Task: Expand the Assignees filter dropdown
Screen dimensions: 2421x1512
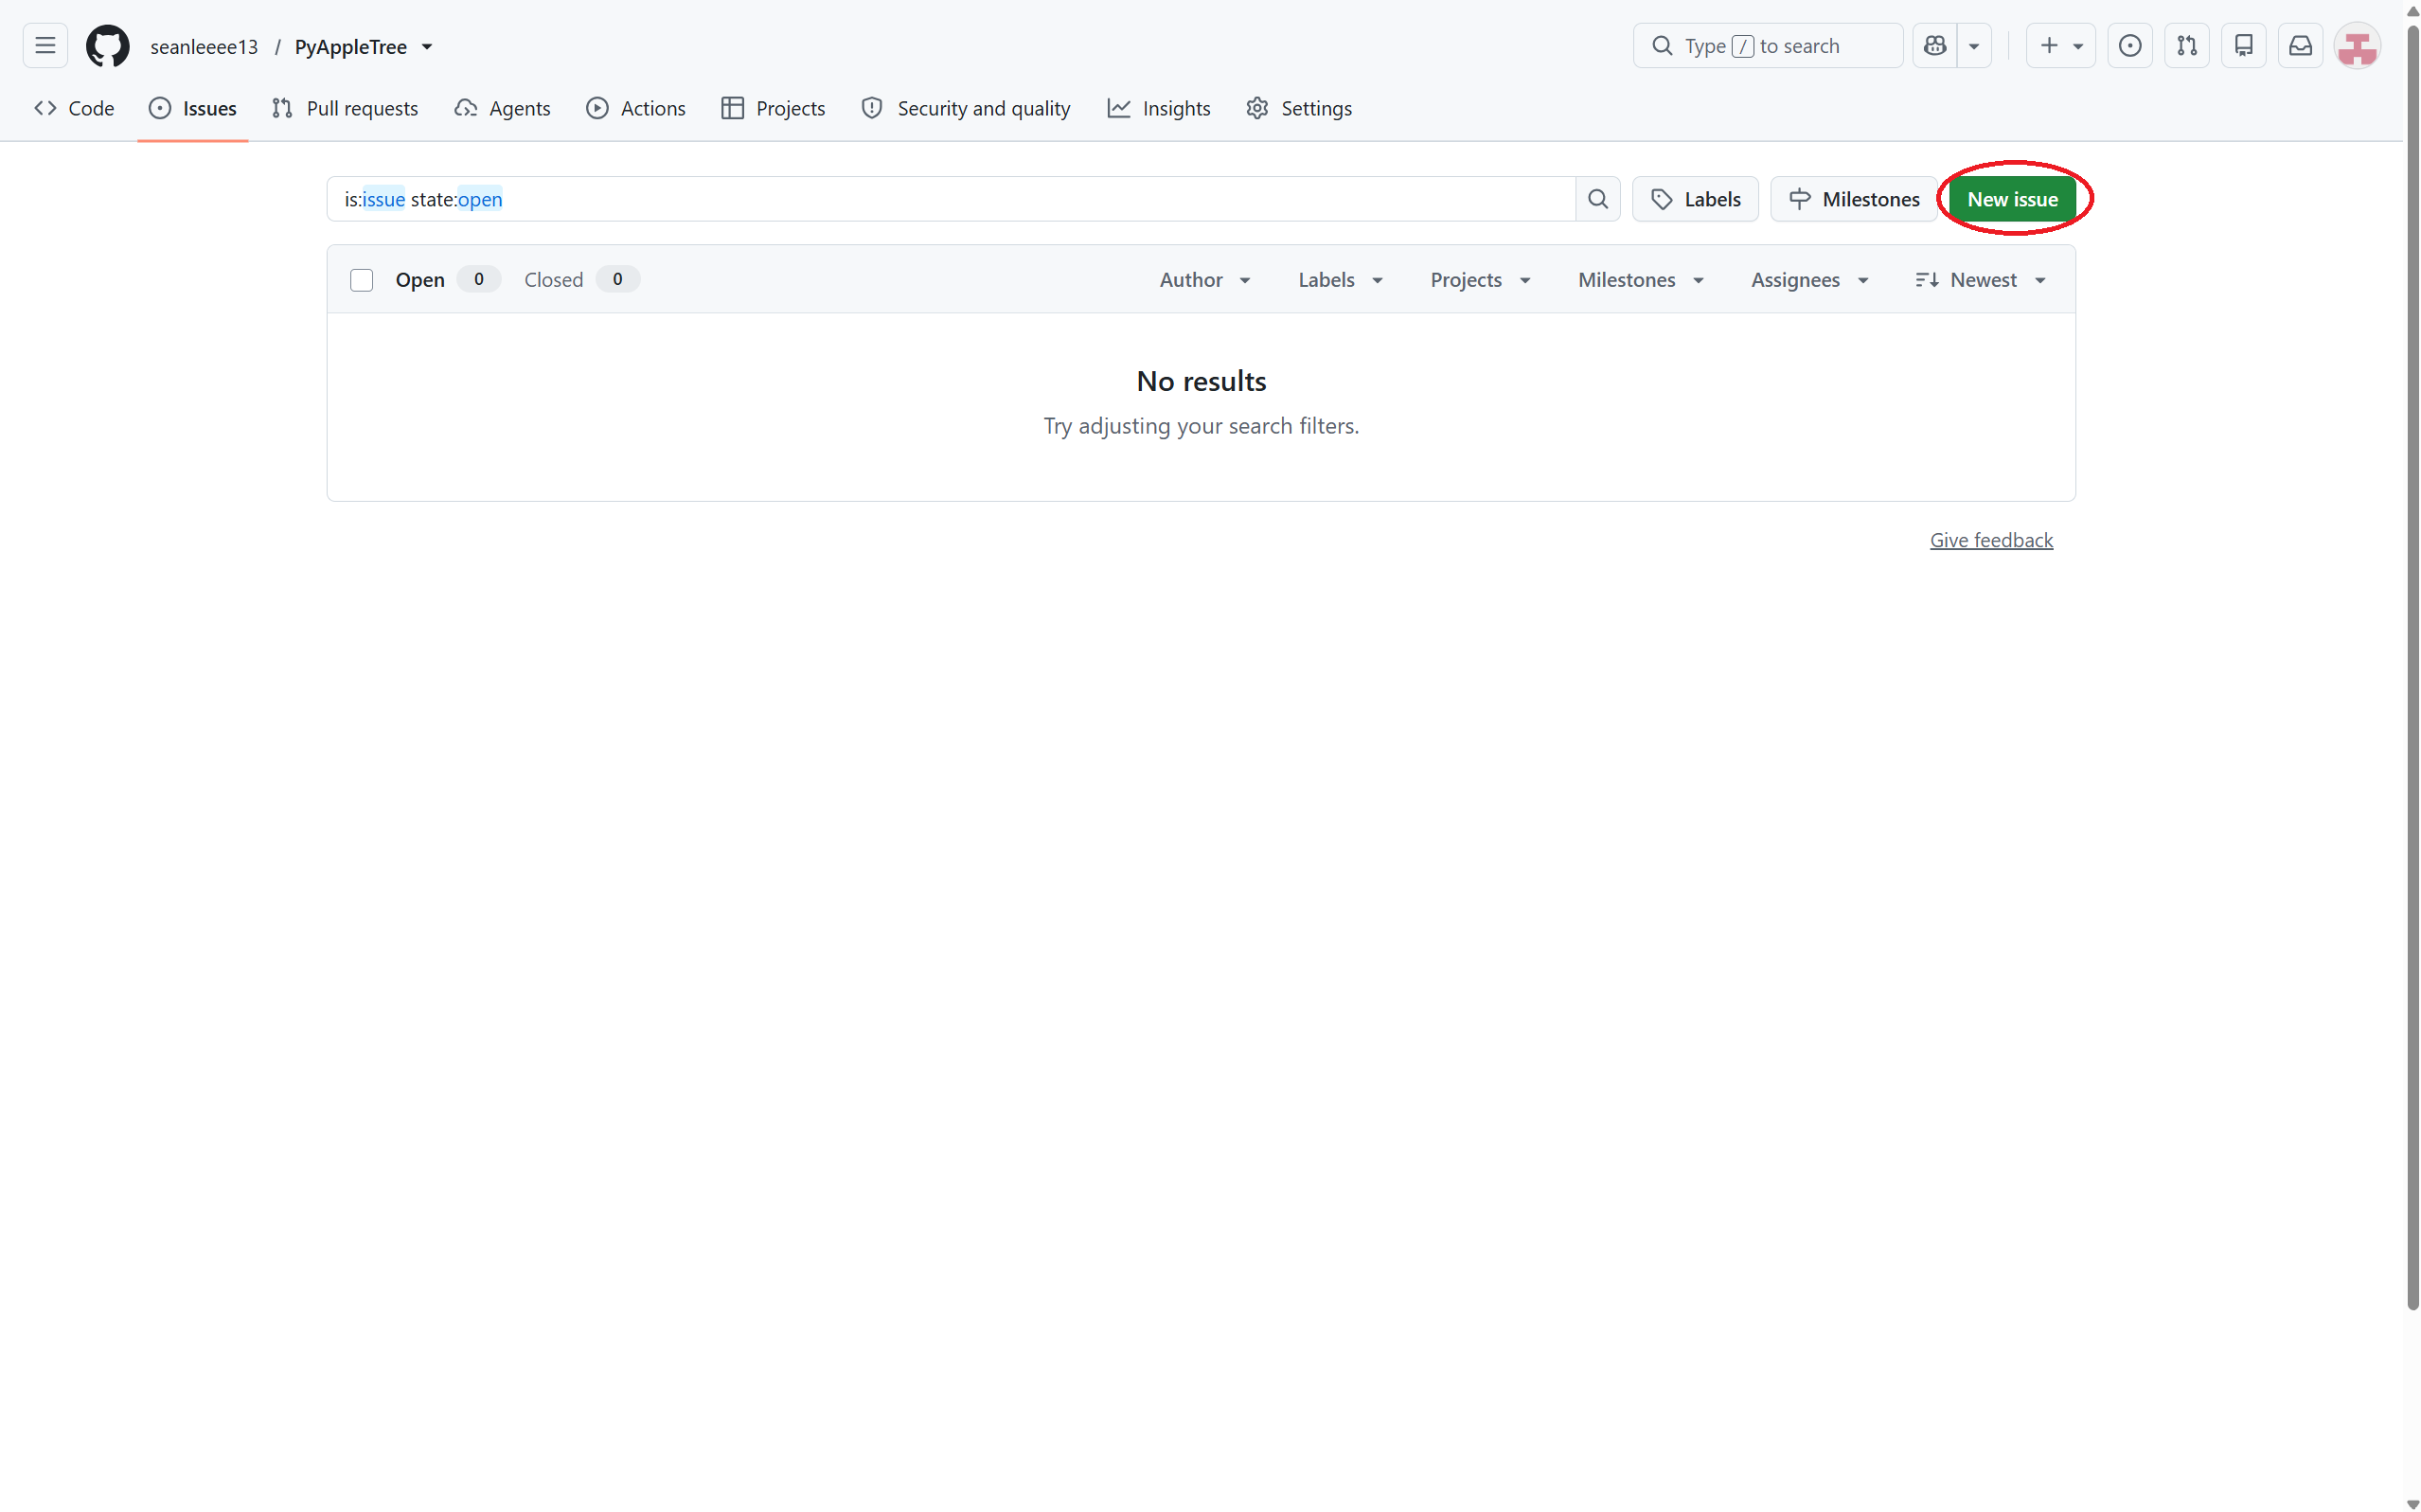Action: (1809, 280)
